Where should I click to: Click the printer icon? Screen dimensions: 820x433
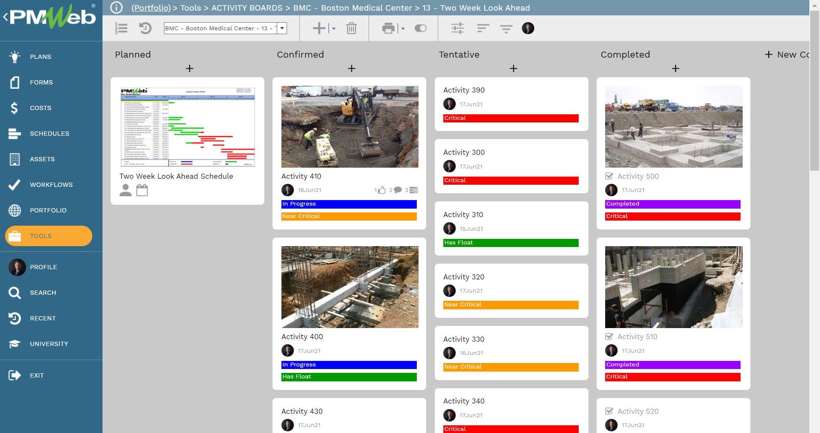click(388, 29)
